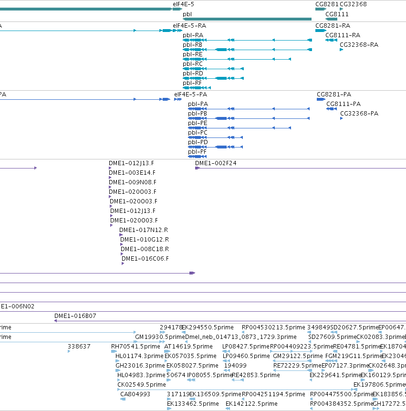
Task: Click the CG8281-PA protein label
Action: click(334, 95)
